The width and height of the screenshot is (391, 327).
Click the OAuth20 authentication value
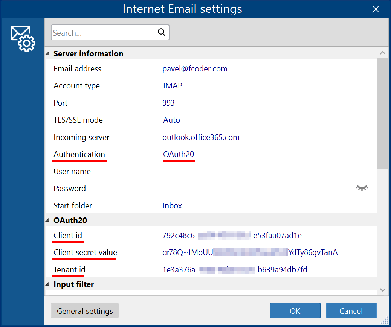pyautogui.click(x=179, y=154)
